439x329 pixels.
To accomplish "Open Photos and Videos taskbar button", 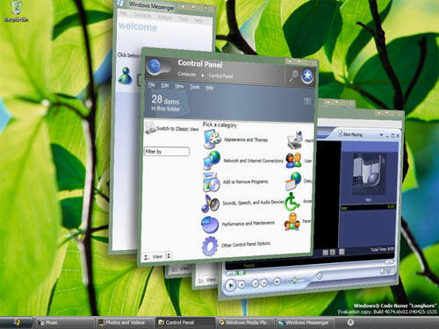I will tap(125, 323).
